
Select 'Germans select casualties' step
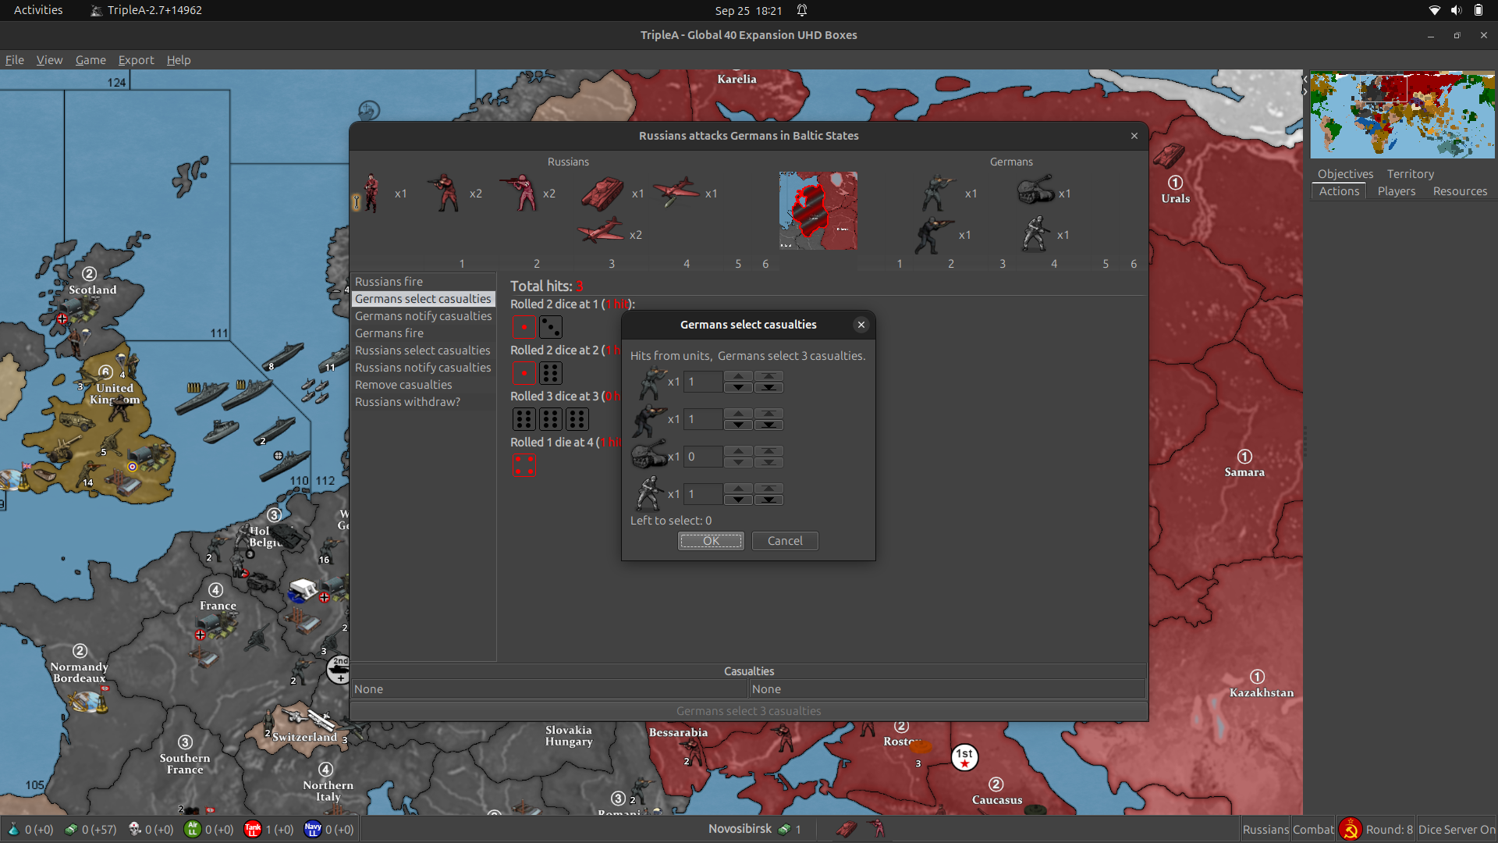[x=424, y=299]
